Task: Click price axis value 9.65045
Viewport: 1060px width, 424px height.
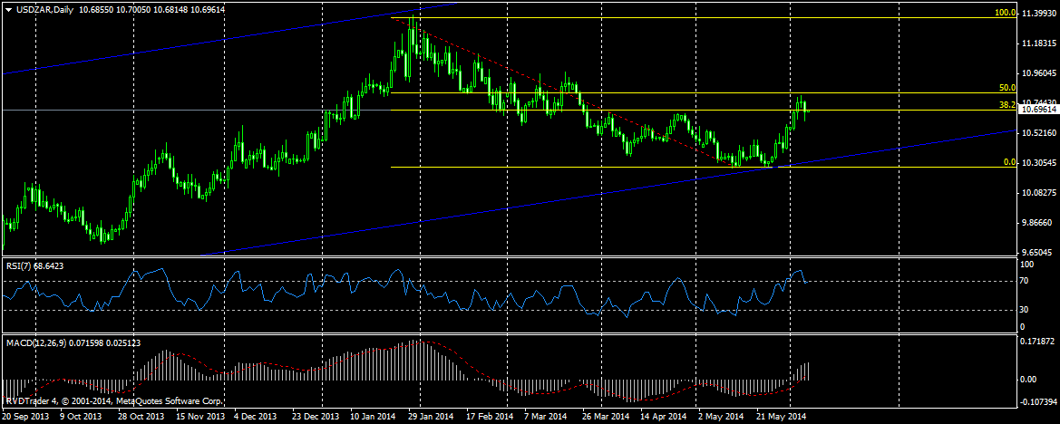Action: coord(1039,252)
